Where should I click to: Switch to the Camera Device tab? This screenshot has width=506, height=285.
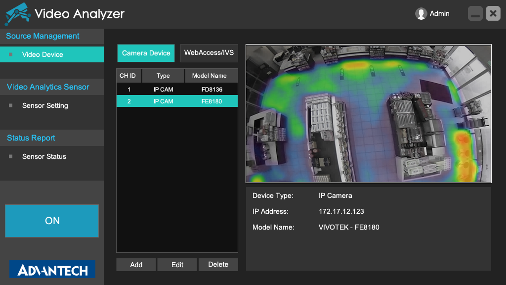(x=146, y=53)
